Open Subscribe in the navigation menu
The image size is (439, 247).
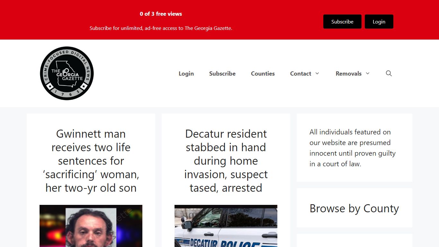click(x=222, y=74)
